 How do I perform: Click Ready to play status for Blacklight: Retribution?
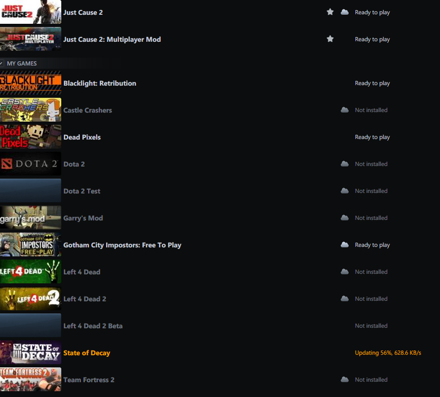(372, 83)
